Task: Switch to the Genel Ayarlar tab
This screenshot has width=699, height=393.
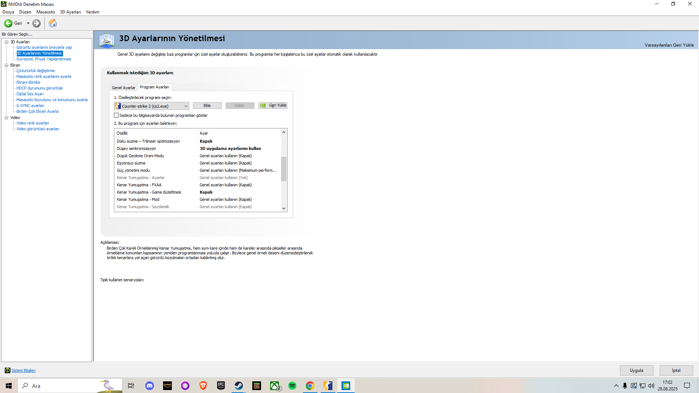Action: tap(123, 88)
